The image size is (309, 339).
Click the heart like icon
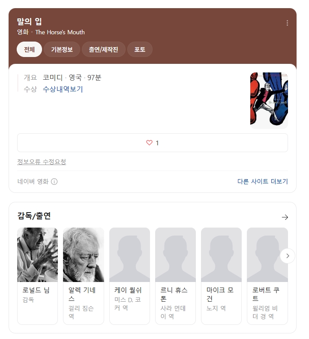coord(149,143)
